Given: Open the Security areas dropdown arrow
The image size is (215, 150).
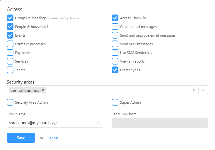Looking at the screenshot, I should coord(203,90).
